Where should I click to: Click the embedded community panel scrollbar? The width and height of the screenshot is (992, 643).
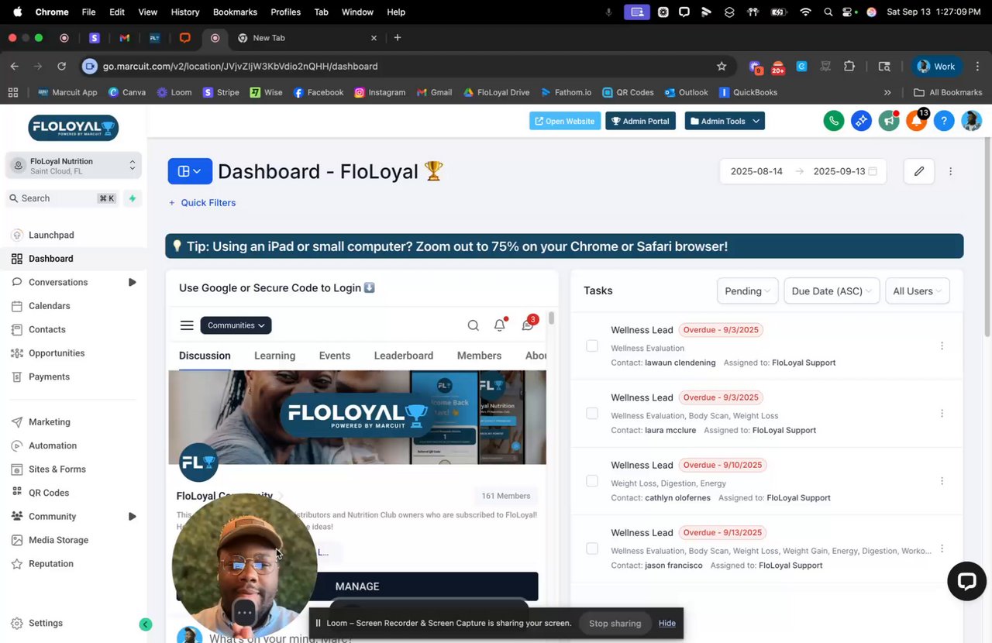[x=552, y=318]
